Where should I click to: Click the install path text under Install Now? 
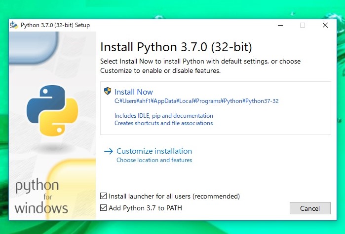point(196,101)
